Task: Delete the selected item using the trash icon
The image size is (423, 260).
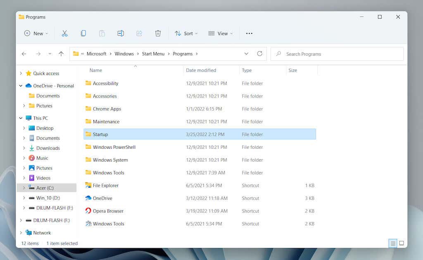Action: click(158, 33)
